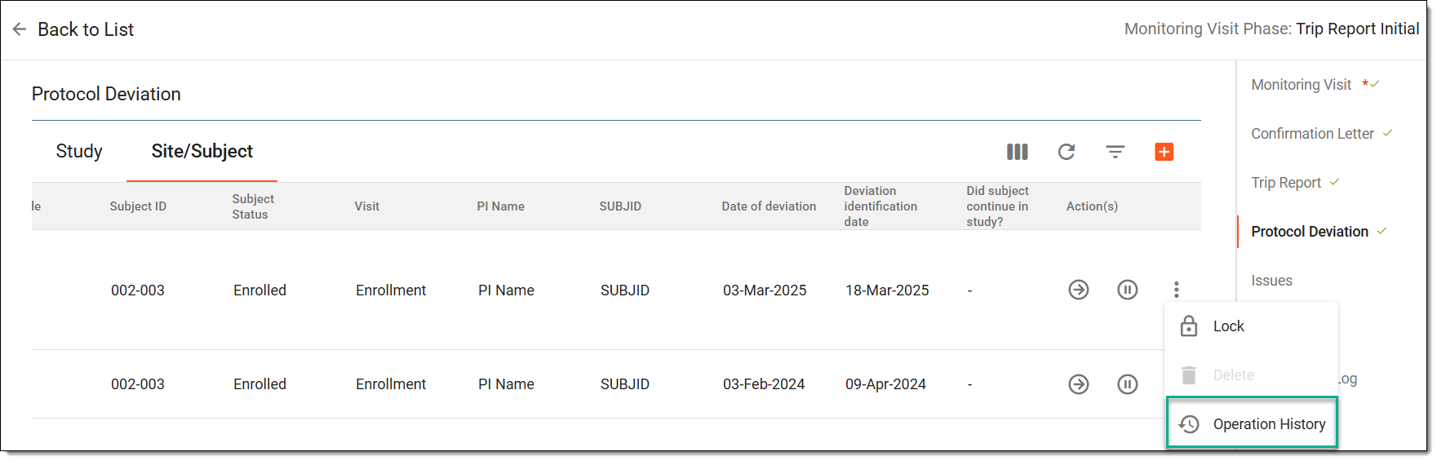
Task: Open Monitoring Visit in the side panel
Action: click(1301, 85)
